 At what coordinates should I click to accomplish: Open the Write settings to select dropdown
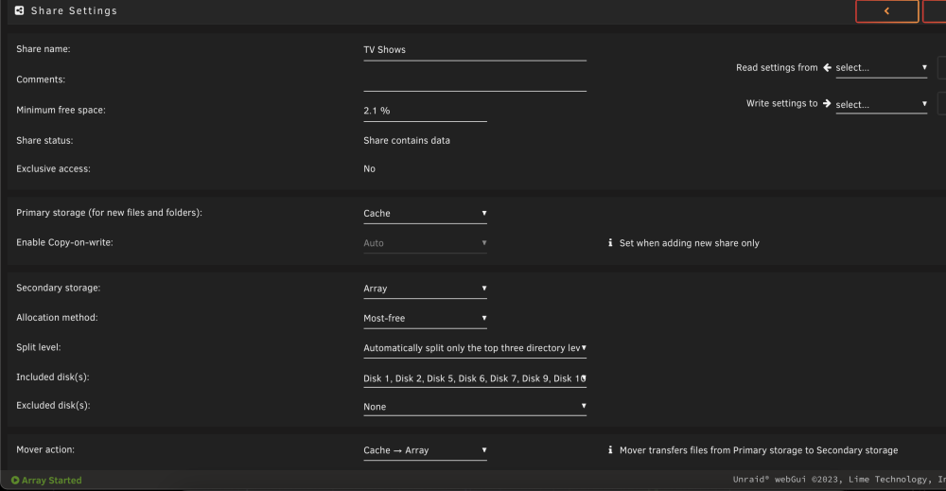882,104
